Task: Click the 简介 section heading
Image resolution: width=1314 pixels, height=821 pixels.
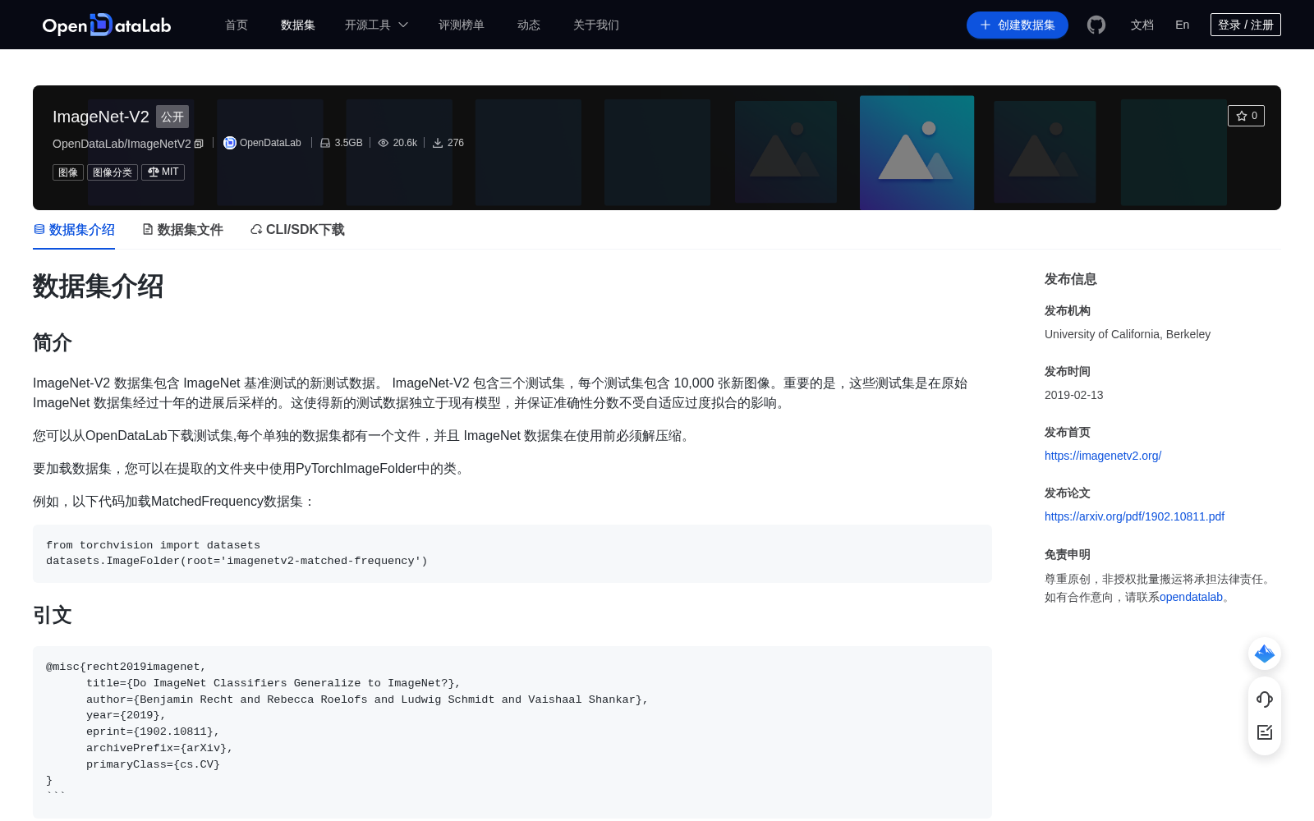Action: 53,342
